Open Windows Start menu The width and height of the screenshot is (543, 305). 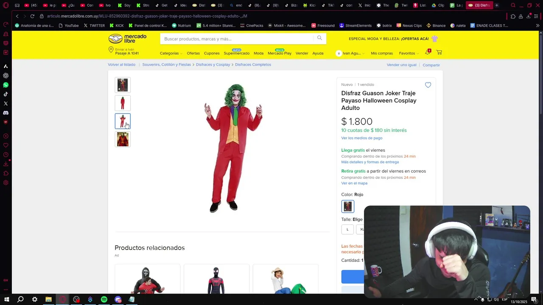tap(6, 299)
